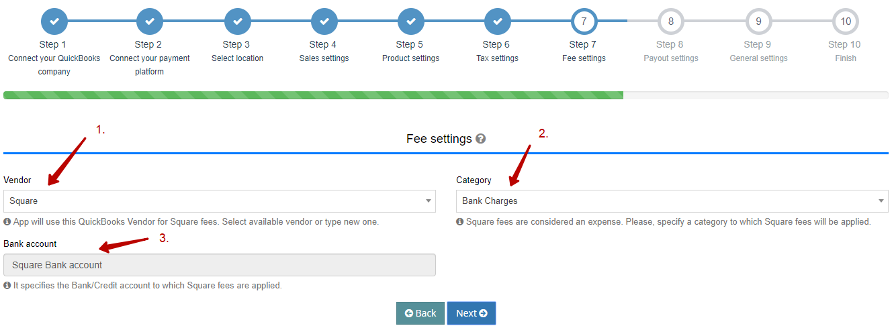Open Step 9 General settings circle
This screenshot has height=330, width=894.
[x=758, y=21]
